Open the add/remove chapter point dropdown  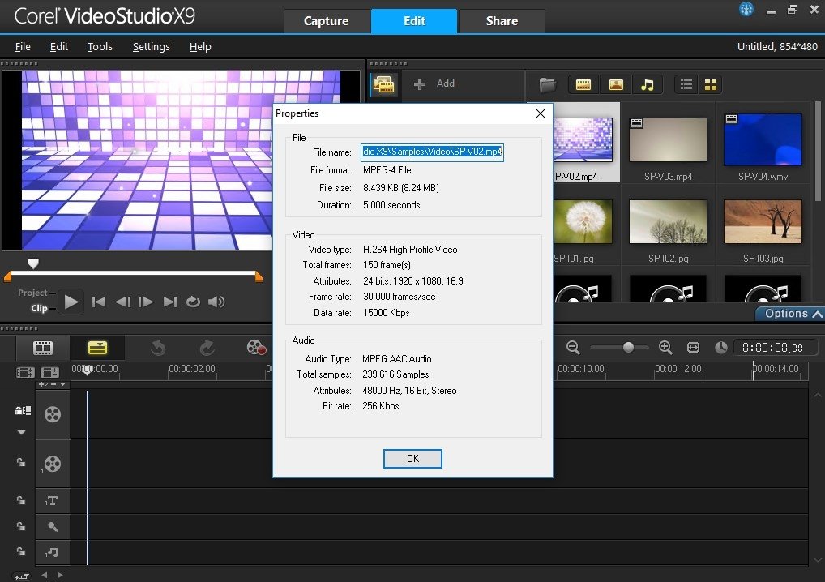click(52, 385)
